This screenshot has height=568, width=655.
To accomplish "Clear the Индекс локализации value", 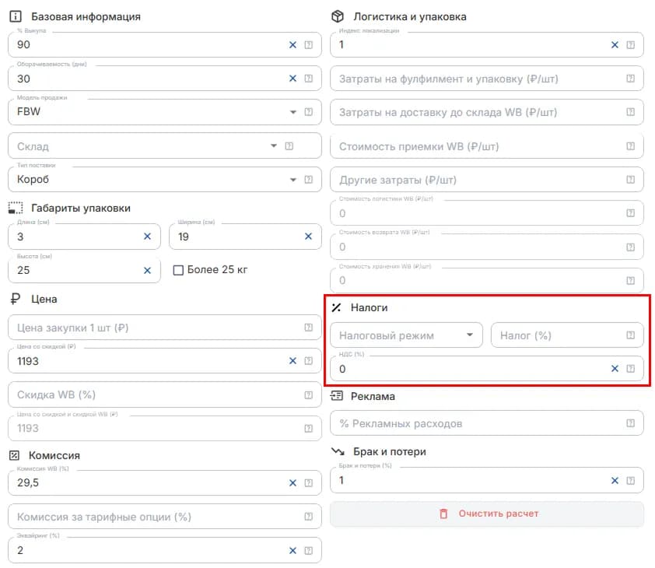I will tap(615, 44).
